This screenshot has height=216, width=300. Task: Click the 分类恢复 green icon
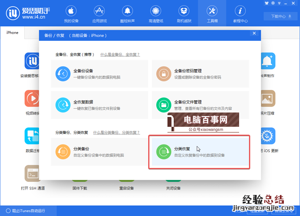(x=163, y=151)
